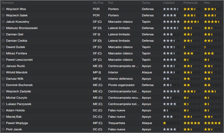Click info icon next to Damian Giel
Screen dimensions: 224x133
[3, 34]
